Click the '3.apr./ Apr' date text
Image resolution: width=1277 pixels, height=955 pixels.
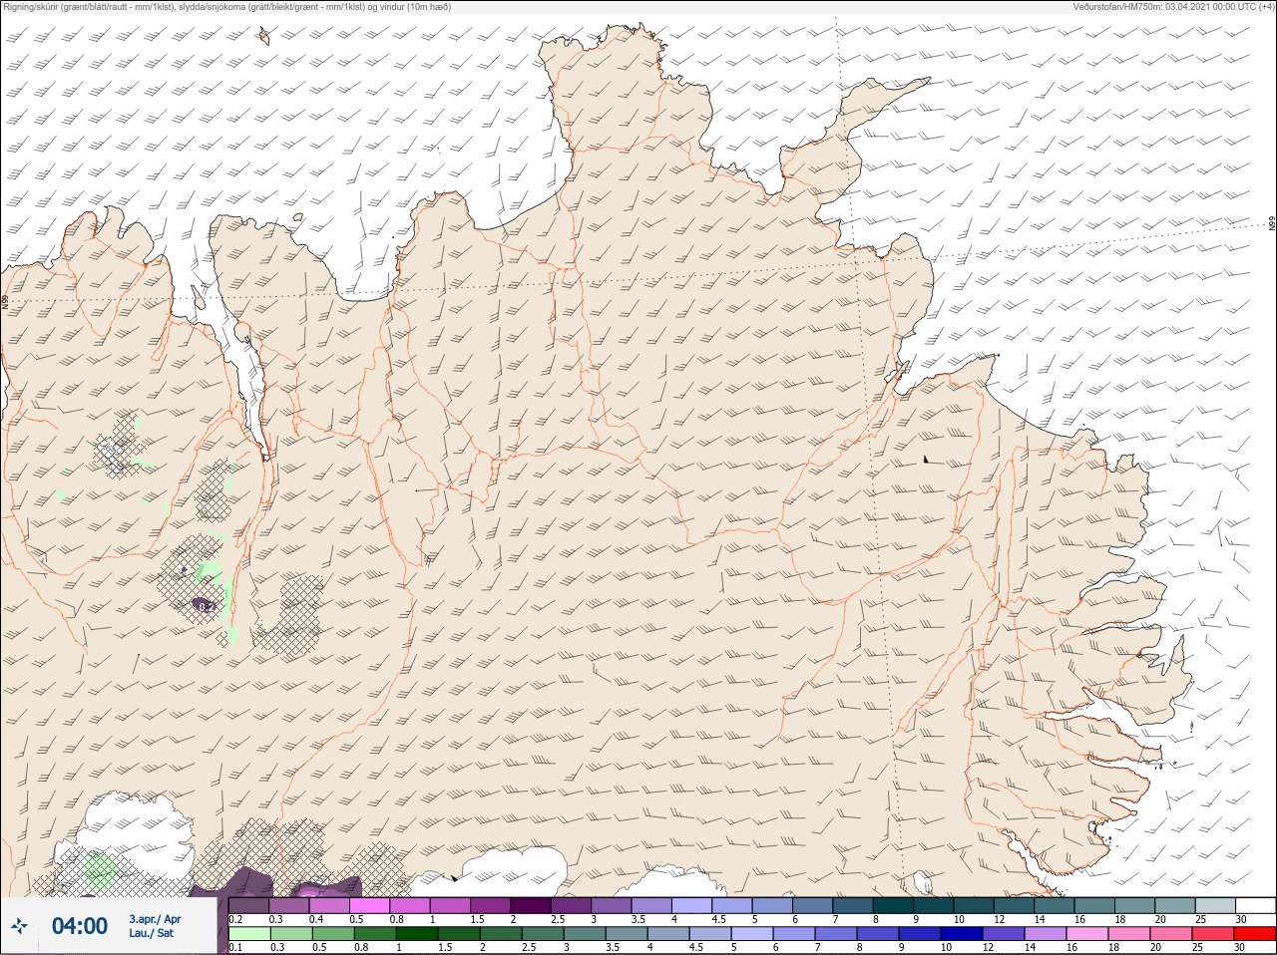[155, 919]
